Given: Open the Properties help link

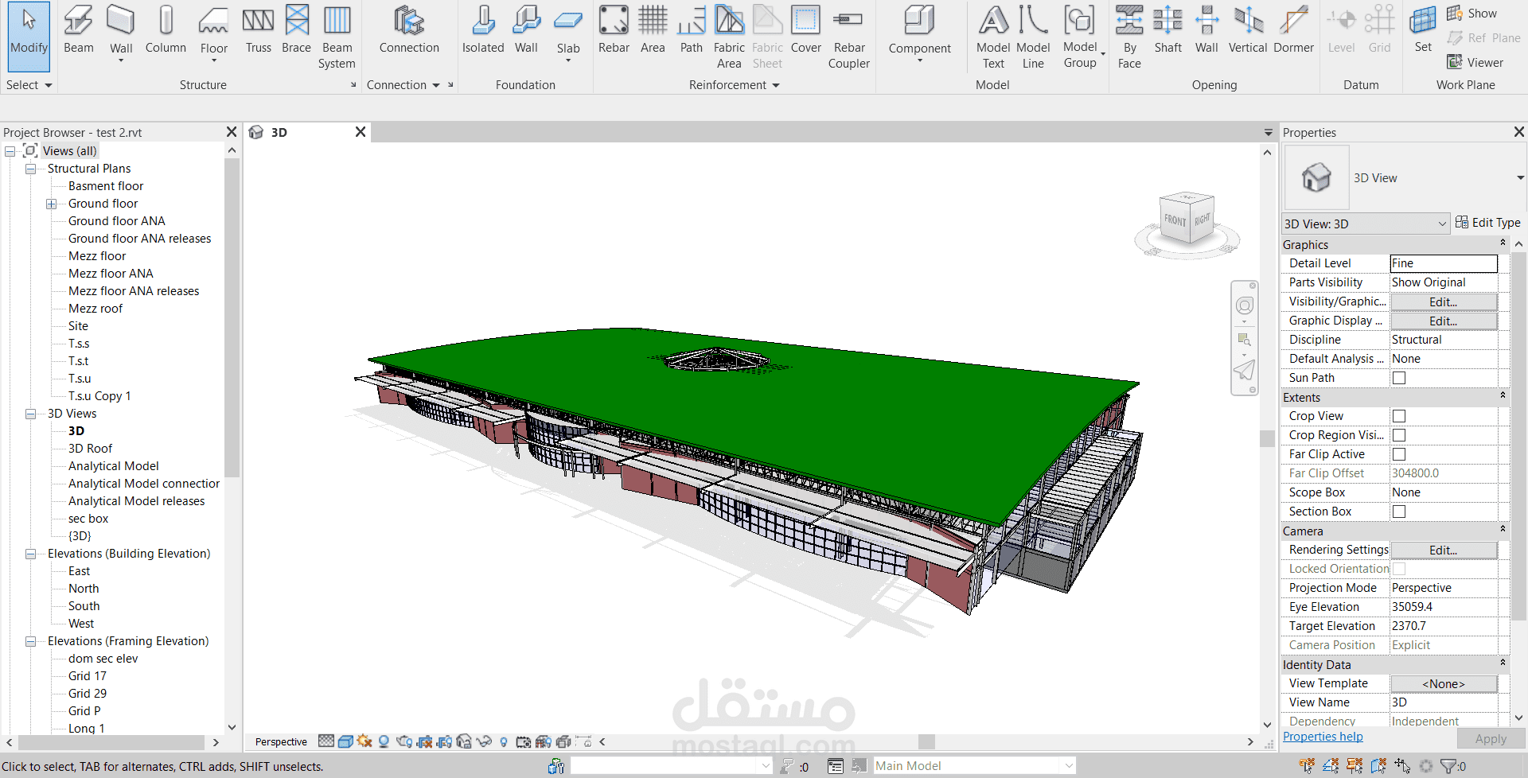Looking at the screenshot, I should point(1323,737).
